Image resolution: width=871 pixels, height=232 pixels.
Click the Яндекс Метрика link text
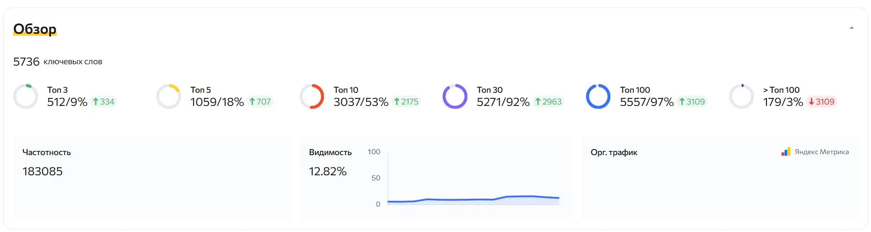(821, 152)
